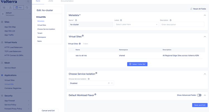Click the Mesh section icon
This screenshot has width=209, height=112.
click(x=2, y=63)
